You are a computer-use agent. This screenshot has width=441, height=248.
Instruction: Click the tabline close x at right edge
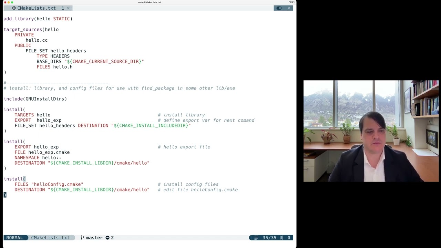(x=289, y=8)
